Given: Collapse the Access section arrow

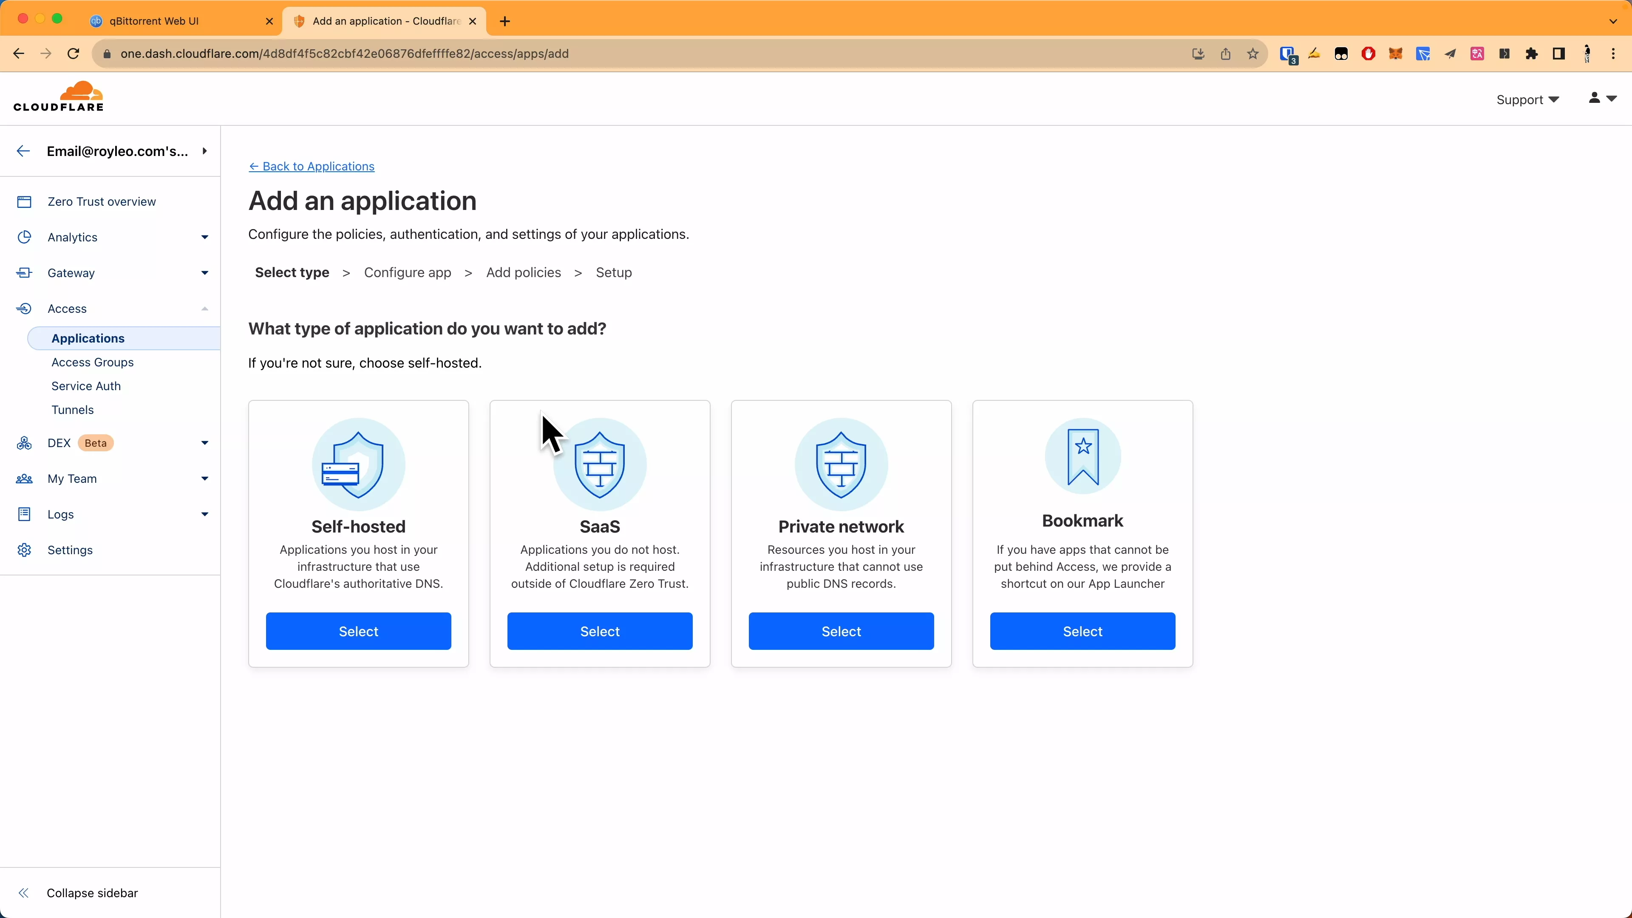Looking at the screenshot, I should click(x=204, y=309).
